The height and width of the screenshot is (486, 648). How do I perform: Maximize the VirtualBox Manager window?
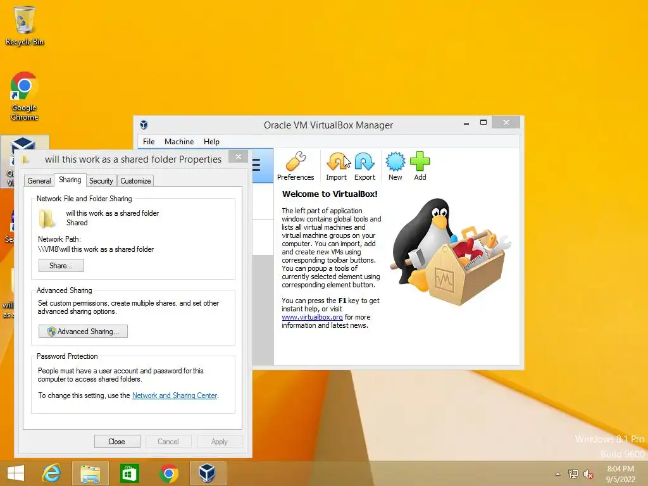[x=483, y=122]
